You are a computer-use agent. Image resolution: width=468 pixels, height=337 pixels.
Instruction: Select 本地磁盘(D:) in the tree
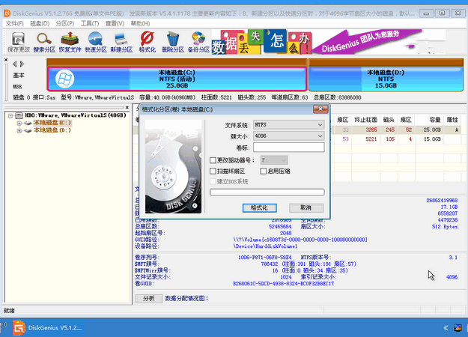click(52, 130)
